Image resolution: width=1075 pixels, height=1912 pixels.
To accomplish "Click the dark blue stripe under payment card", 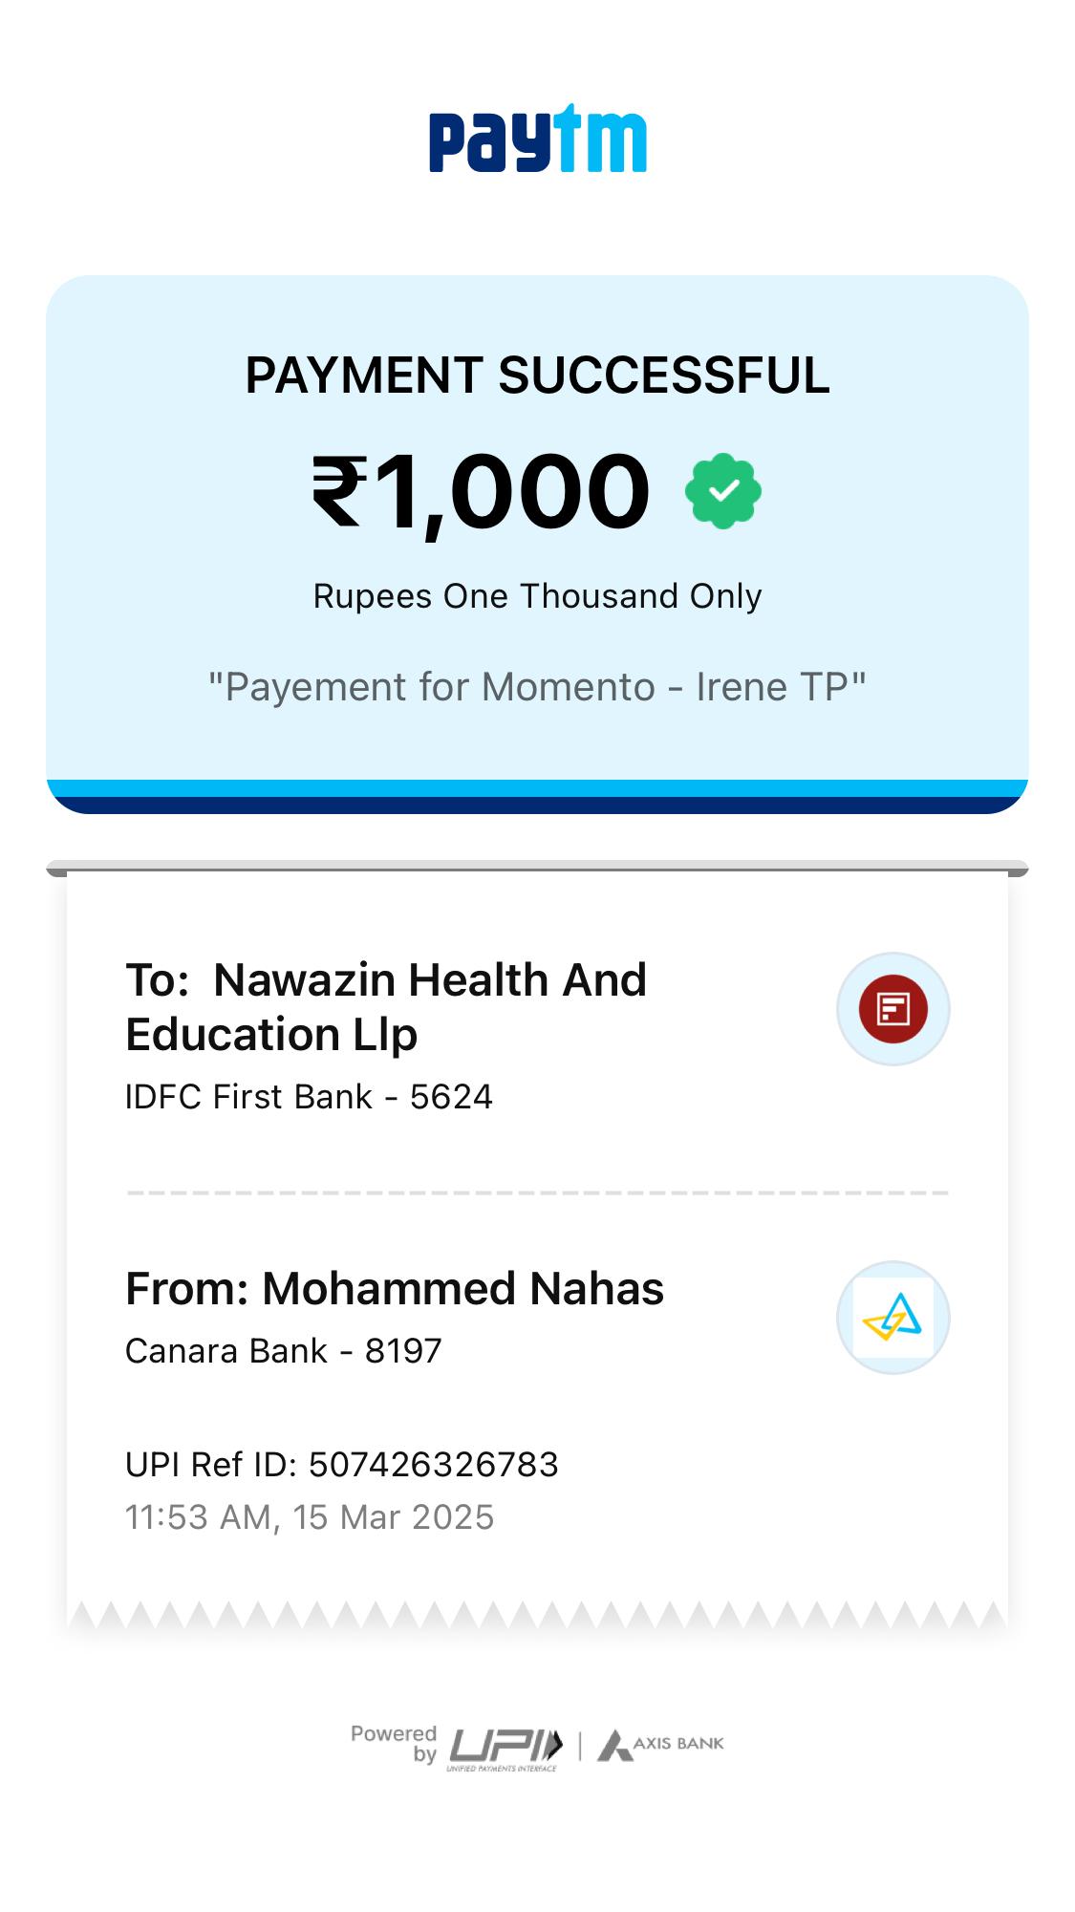I will pyautogui.click(x=537, y=806).
